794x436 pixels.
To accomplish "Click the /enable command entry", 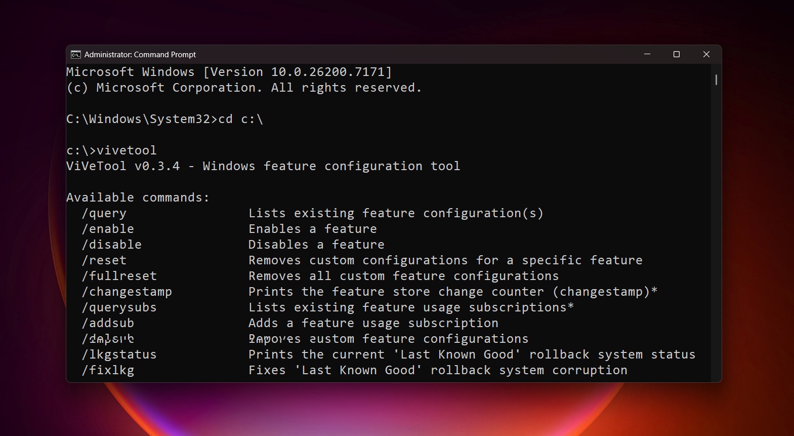I will click(108, 229).
